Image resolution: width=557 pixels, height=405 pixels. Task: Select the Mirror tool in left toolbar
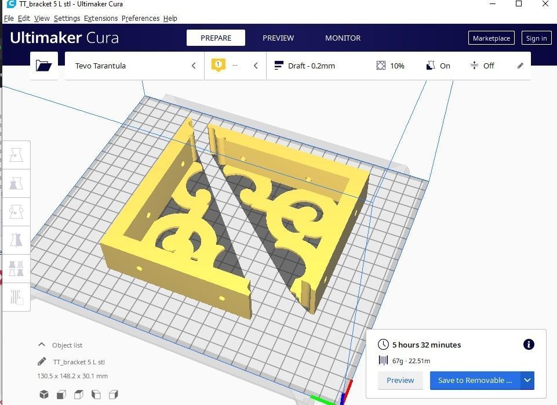[x=16, y=240]
